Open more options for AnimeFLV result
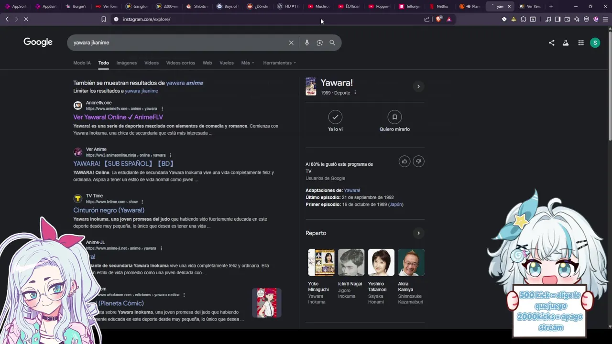The height and width of the screenshot is (344, 612). 162,109
